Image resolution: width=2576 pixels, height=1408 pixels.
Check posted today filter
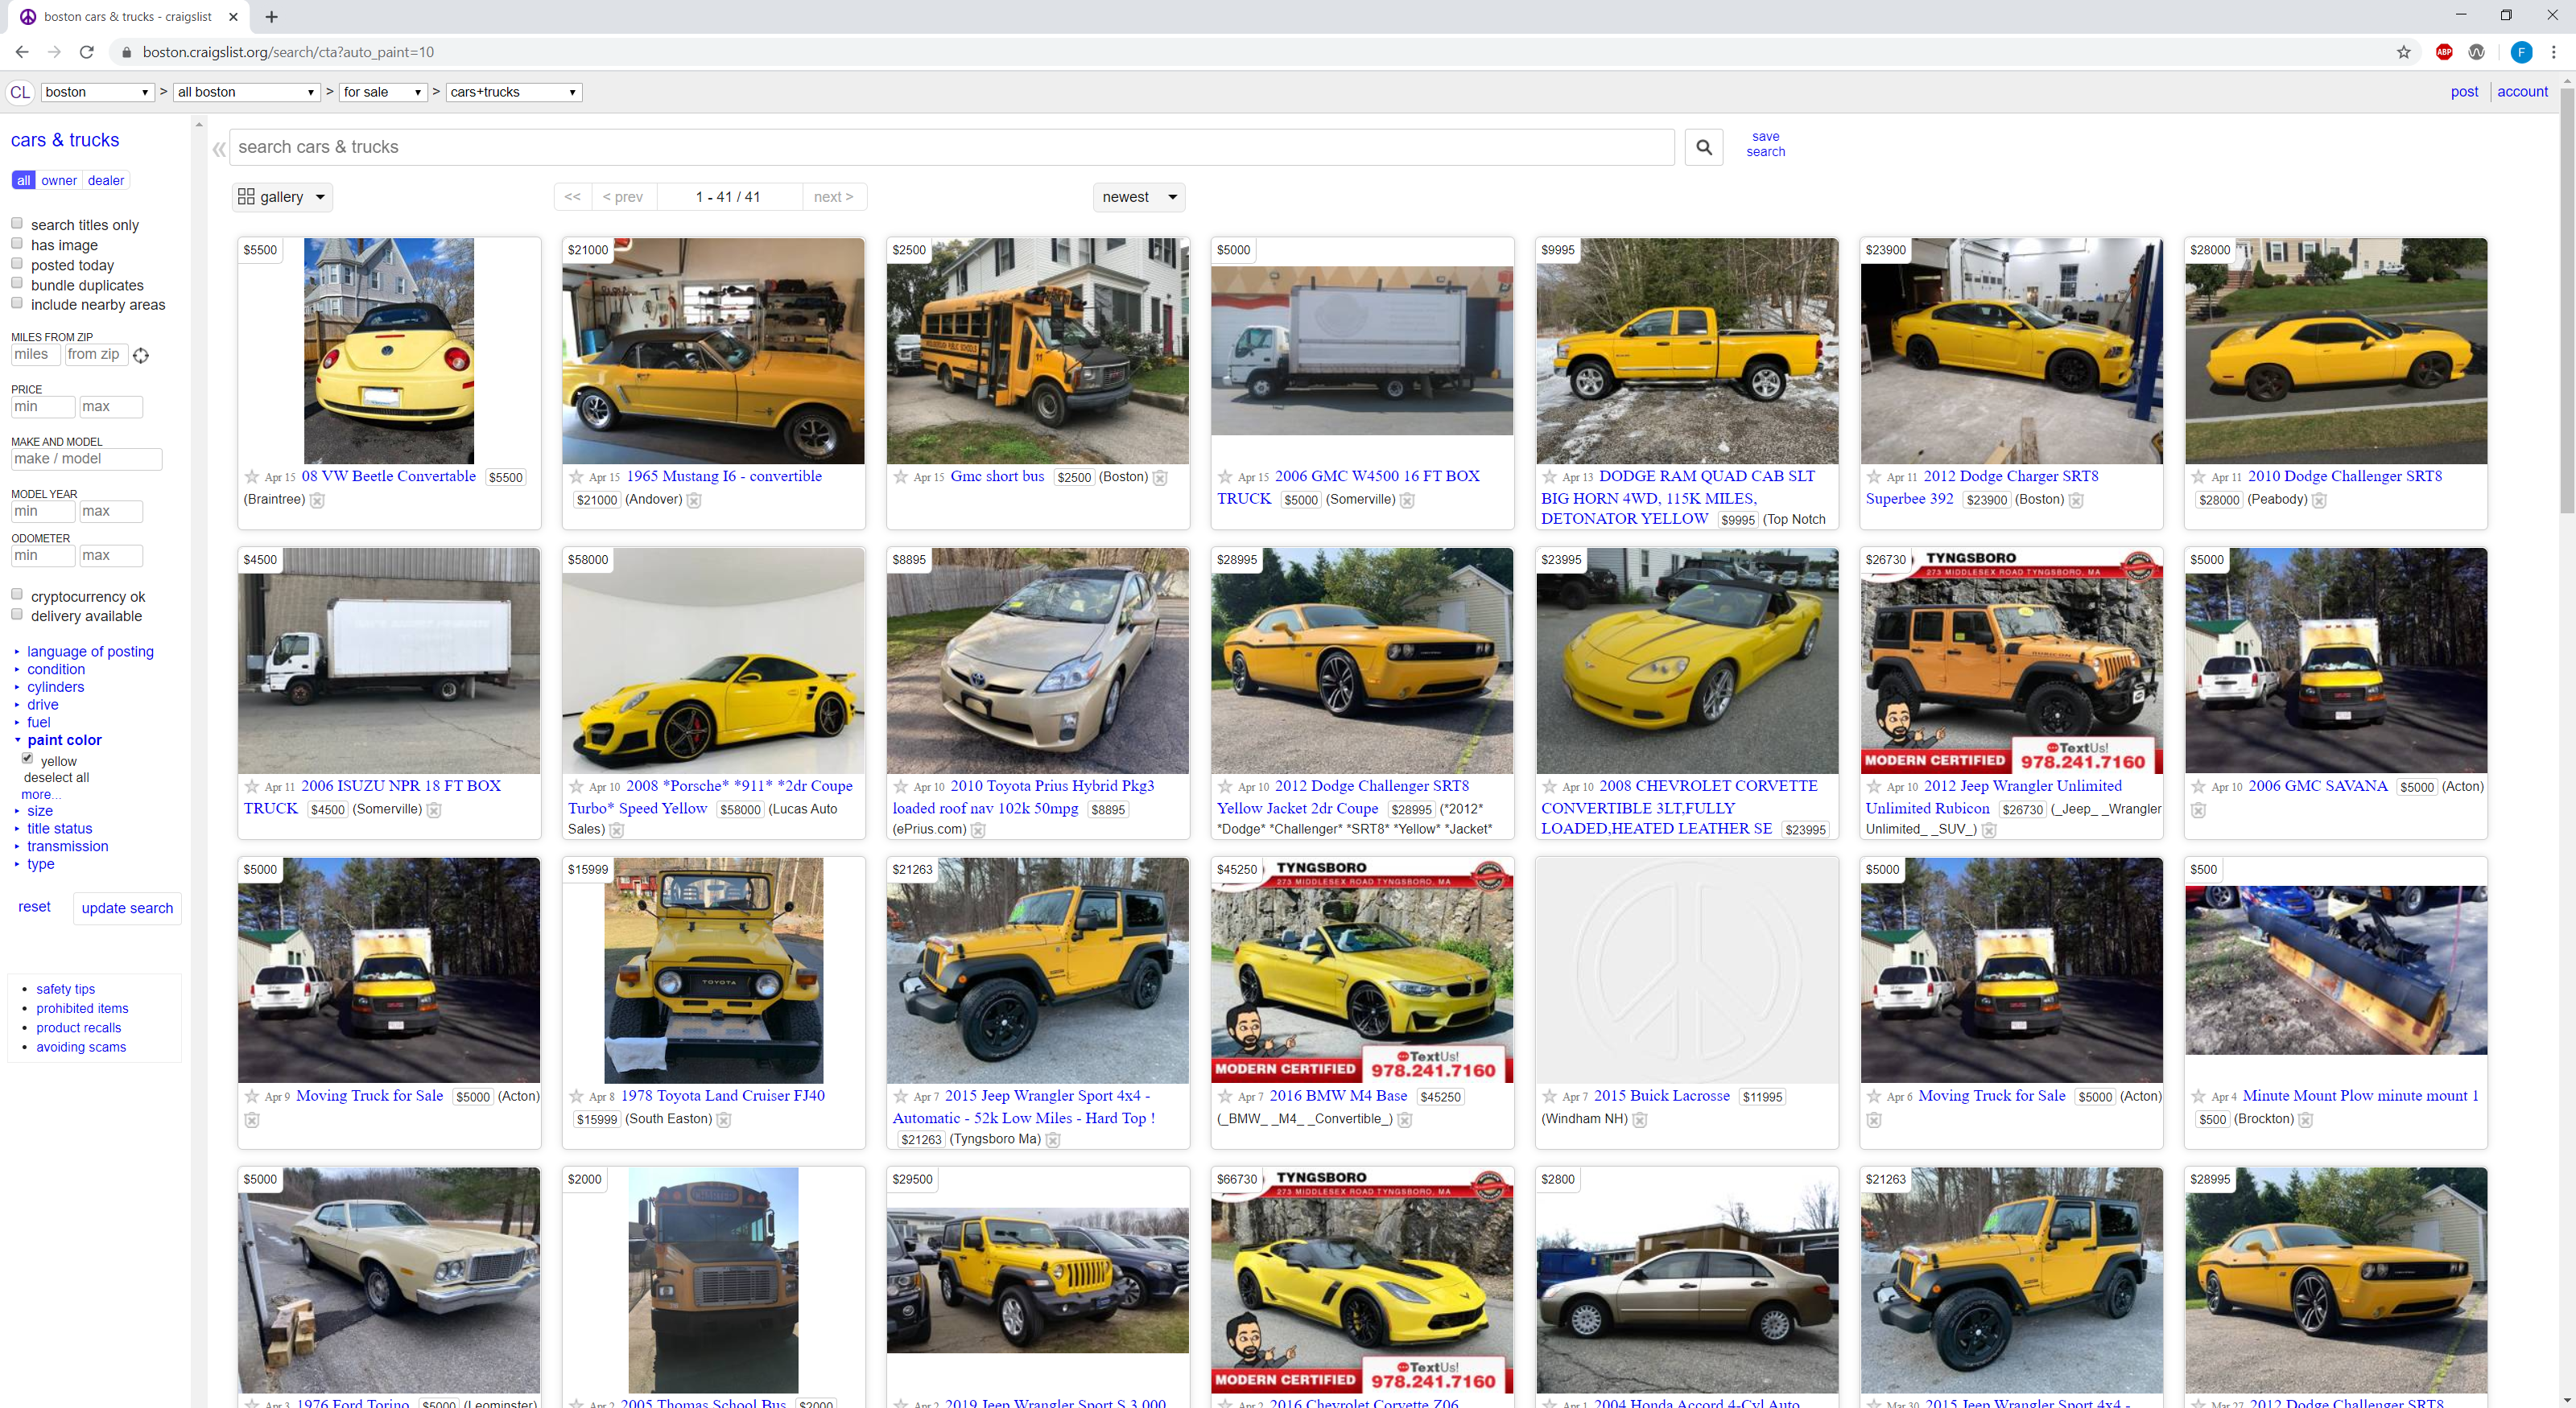tap(17, 263)
